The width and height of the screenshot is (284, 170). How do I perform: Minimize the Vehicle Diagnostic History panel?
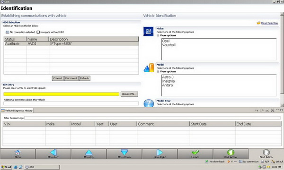point(277,110)
